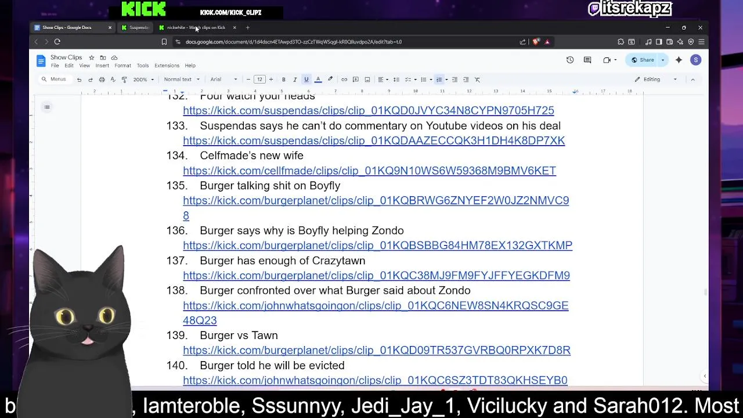743x418 pixels.
Task: Decrease indent of the paragraph
Action: 455,80
